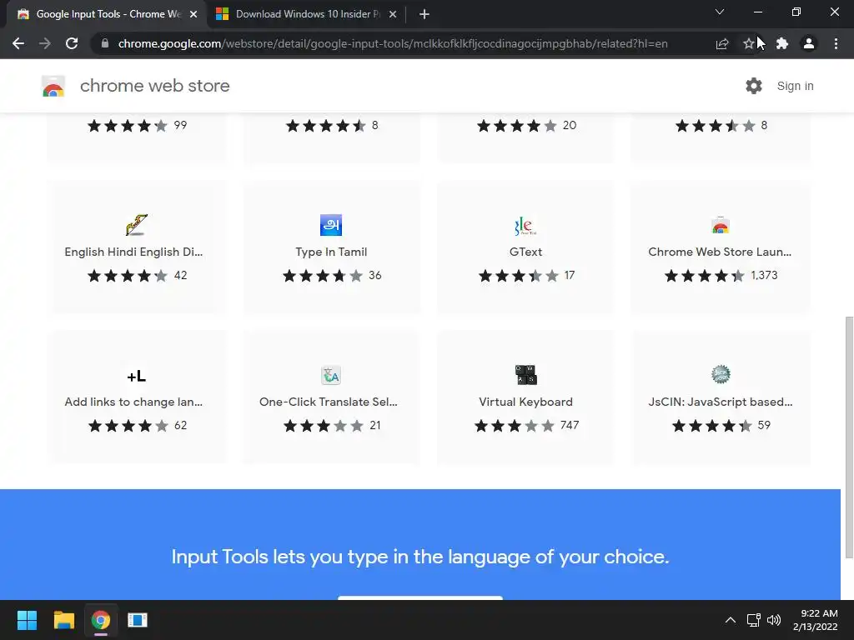The image size is (854, 640).
Task: Select the GText extension icon
Action: pyautogui.click(x=525, y=225)
